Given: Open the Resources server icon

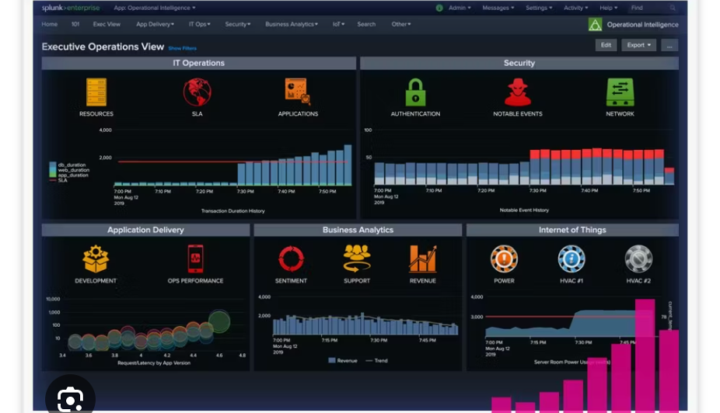Looking at the screenshot, I should click(x=96, y=92).
